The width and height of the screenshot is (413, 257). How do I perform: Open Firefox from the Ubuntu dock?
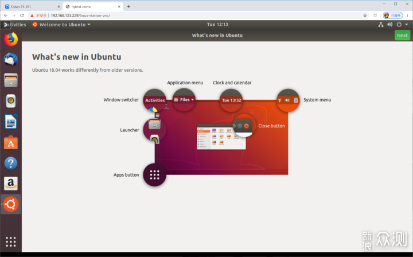11,39
